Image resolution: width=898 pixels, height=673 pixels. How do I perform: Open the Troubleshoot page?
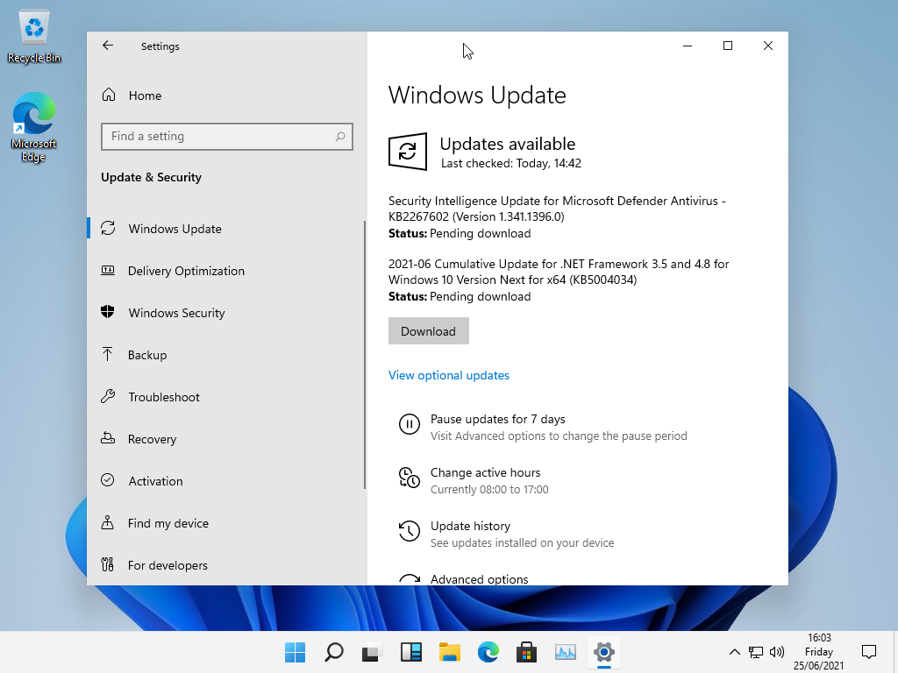pos(164,397)
